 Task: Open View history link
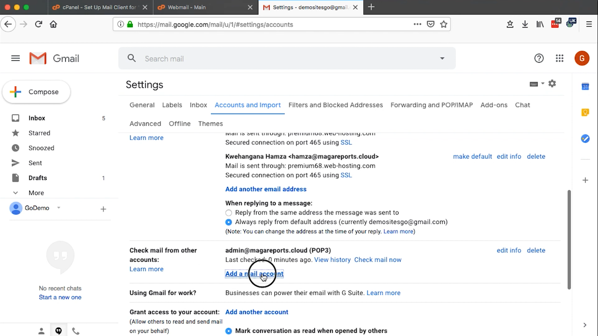(x=332, y=260)
